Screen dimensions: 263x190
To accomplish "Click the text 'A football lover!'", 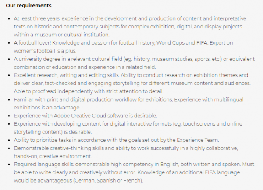I will tap(32, 43).
